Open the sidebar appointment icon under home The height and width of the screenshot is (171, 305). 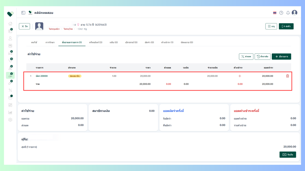[x=10, y=31]
